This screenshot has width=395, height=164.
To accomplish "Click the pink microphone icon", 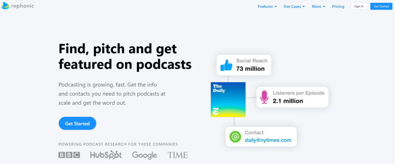I will [264, 97].
